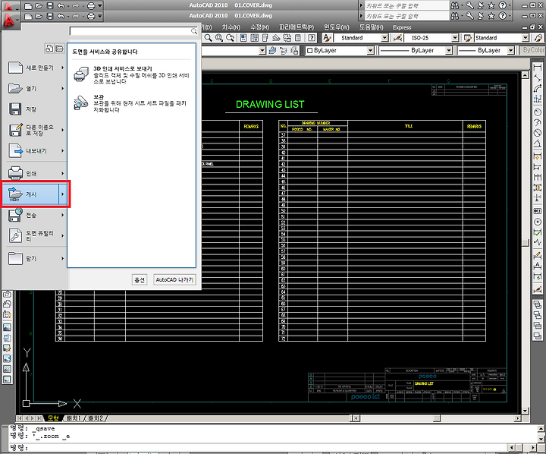Click the Zoom Realtime magnifier icon

[208, 38]
